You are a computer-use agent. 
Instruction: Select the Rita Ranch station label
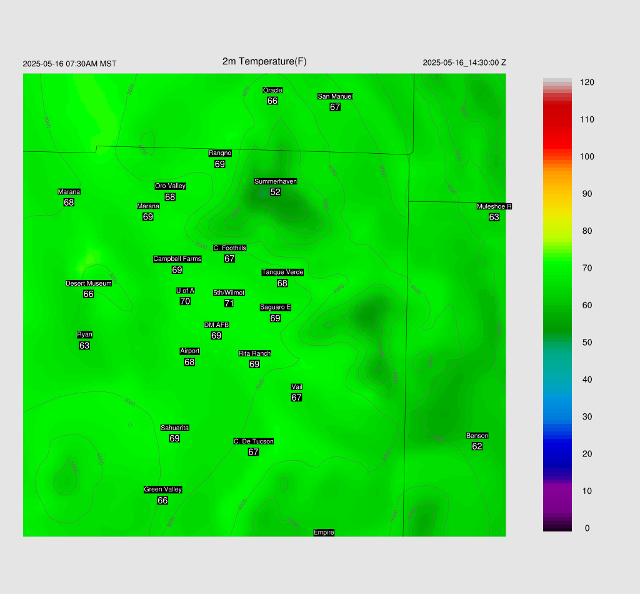255,353
